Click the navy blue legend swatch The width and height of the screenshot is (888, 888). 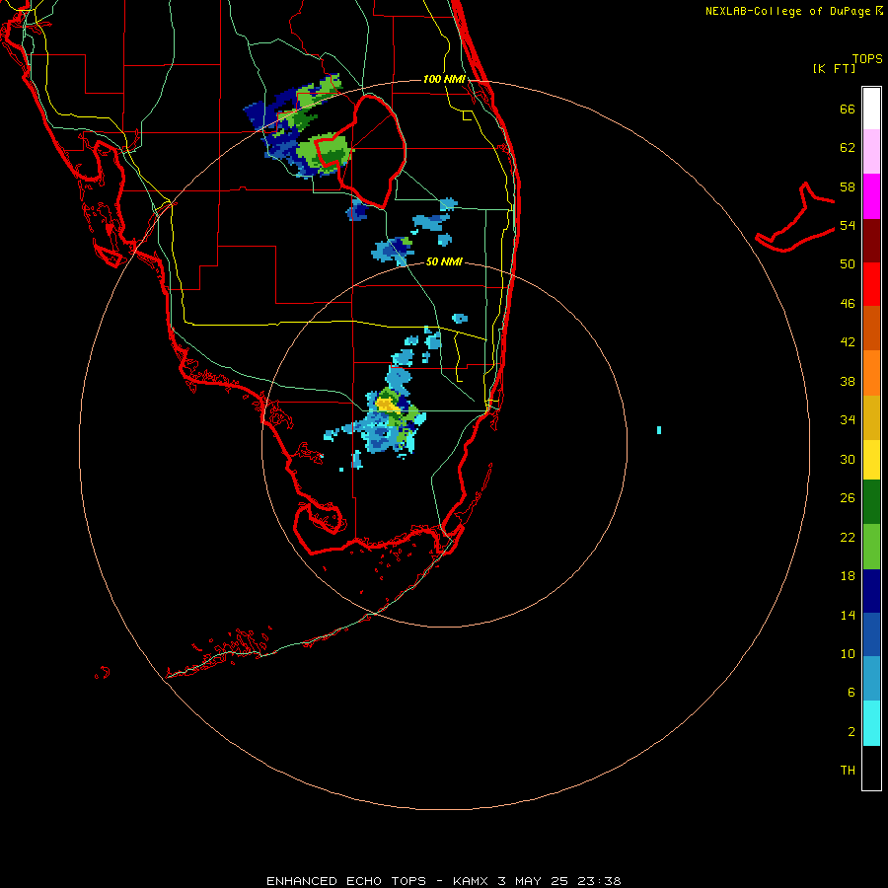871,591
